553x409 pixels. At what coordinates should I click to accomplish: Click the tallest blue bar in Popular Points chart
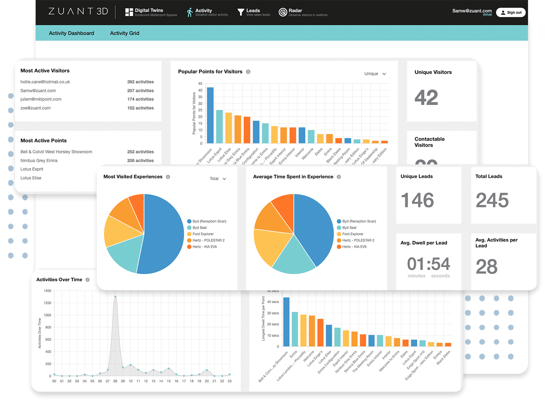pos(210,115)
